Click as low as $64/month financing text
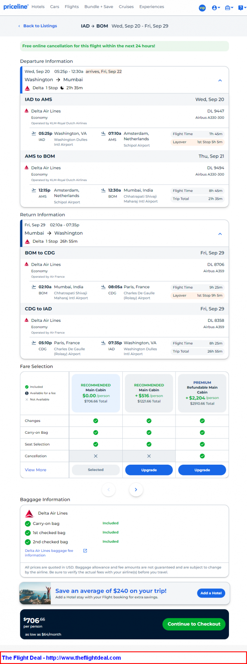 click(43, 634)
